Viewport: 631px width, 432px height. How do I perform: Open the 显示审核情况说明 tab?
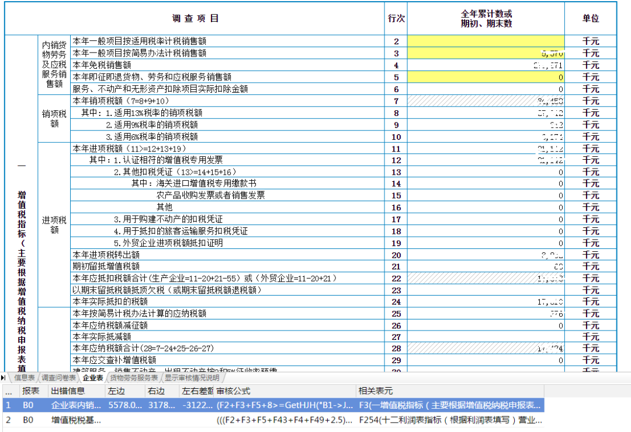(x=192, y=378)
